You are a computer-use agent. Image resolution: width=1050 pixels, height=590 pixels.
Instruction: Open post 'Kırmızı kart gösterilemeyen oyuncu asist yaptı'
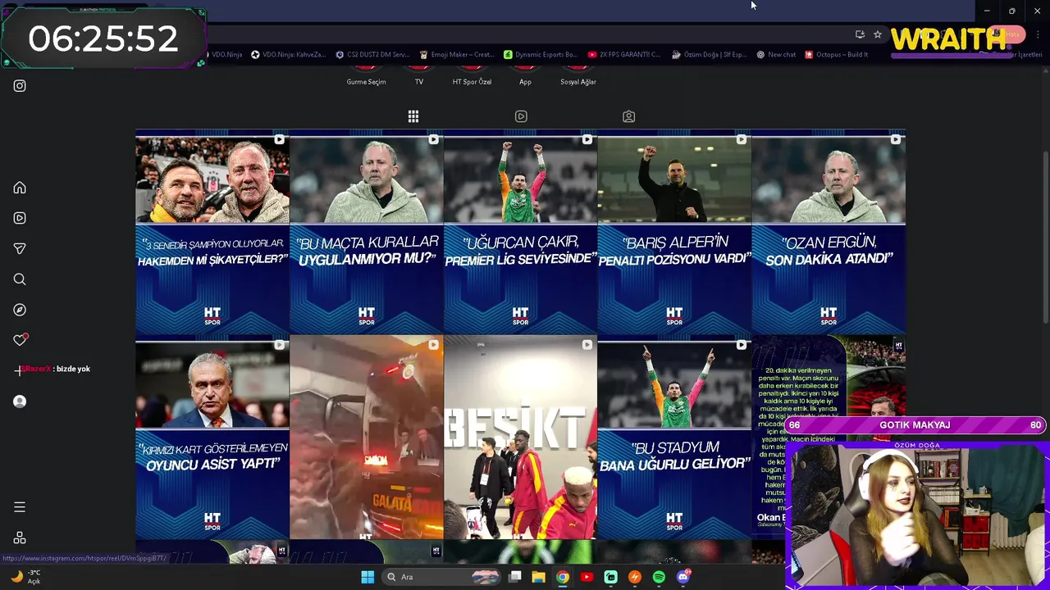coord(212,438)
